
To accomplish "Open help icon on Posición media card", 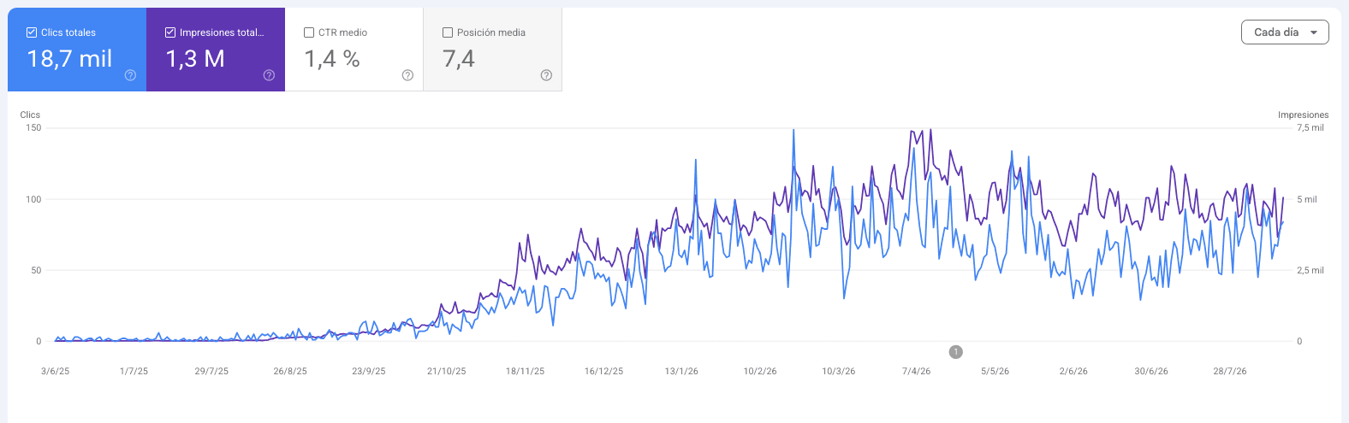I will pos(546,75).
